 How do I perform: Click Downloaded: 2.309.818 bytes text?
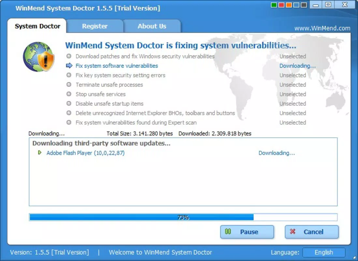(x=215, y=133)
